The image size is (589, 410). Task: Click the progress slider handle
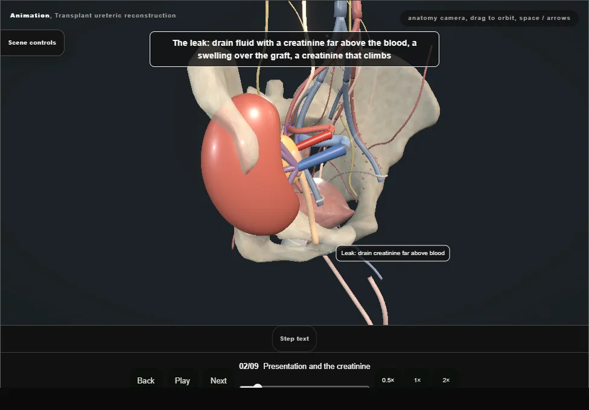258,386
